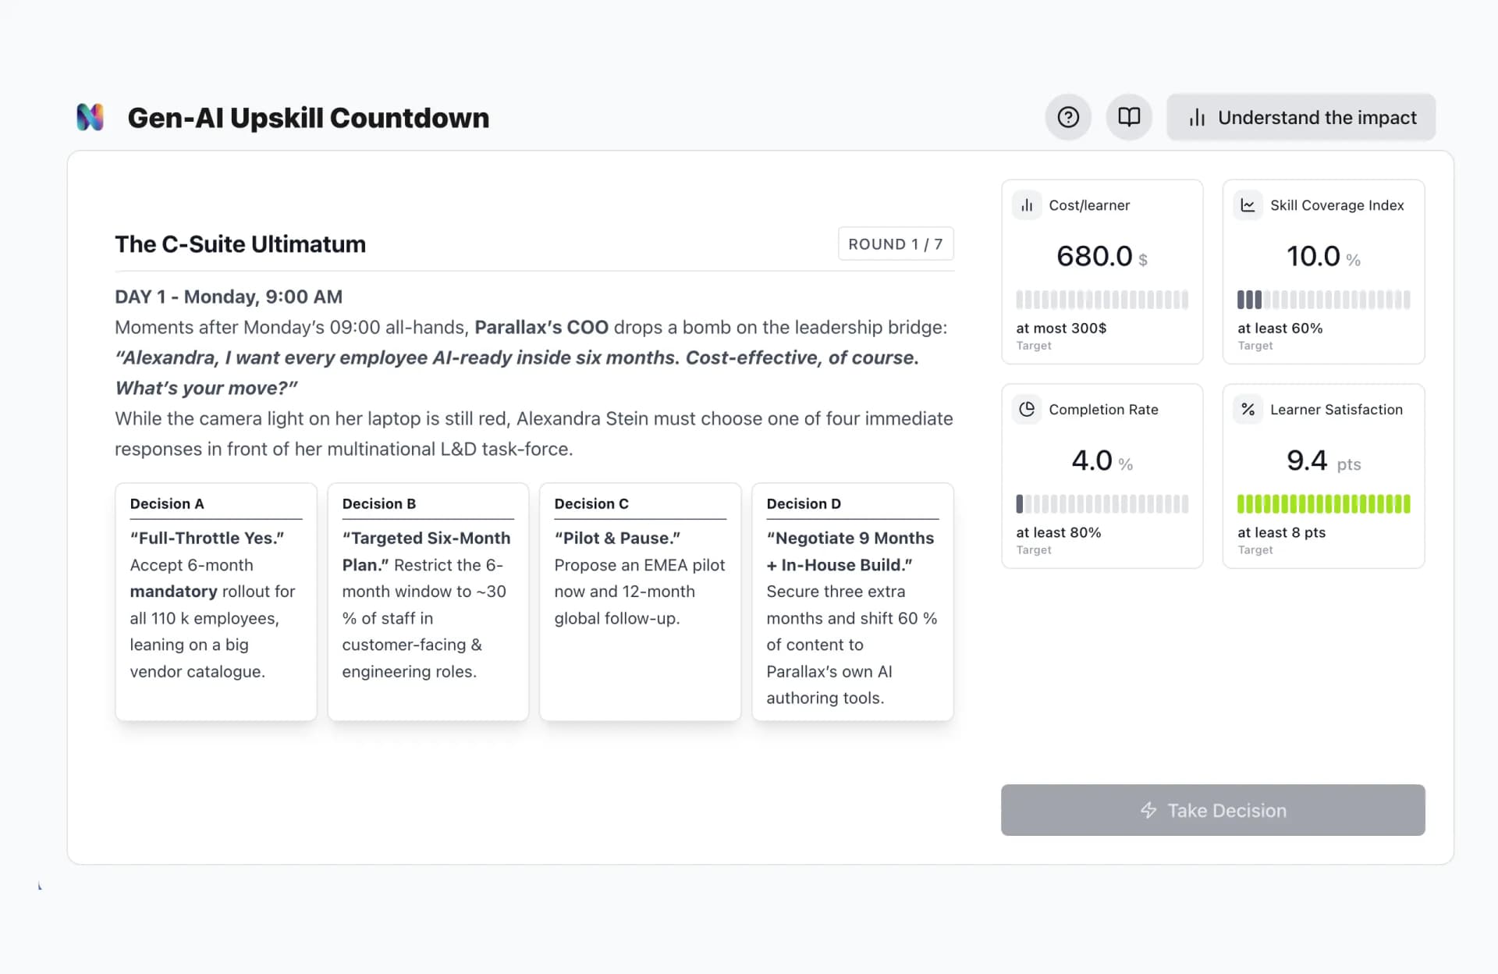Click the help question mark icon
Viewport: 1498px width, 974px height.
click(1068, 117)
